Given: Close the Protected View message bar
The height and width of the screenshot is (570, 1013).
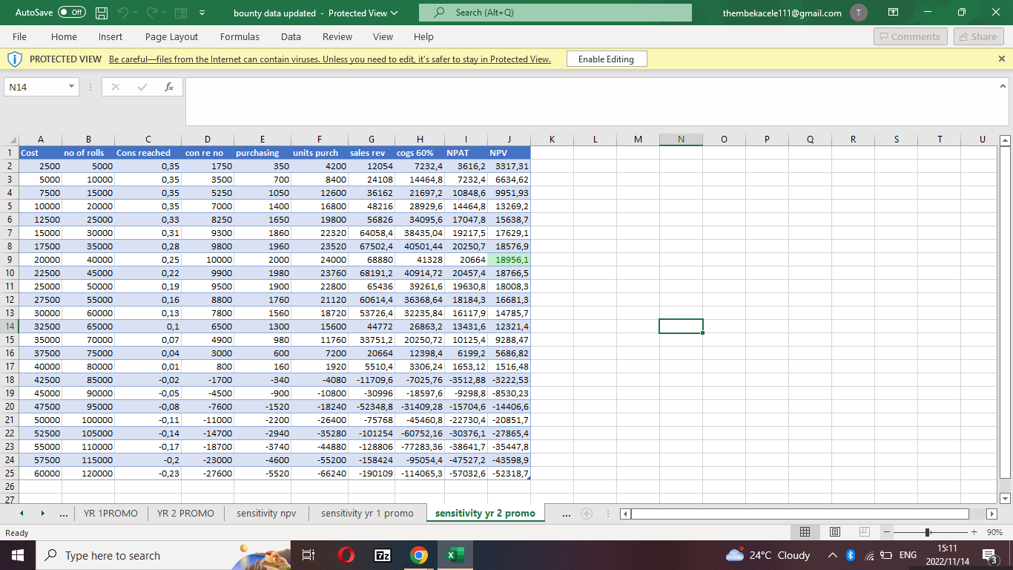Looking at the screenshot, I should [x=1002, y=59].
